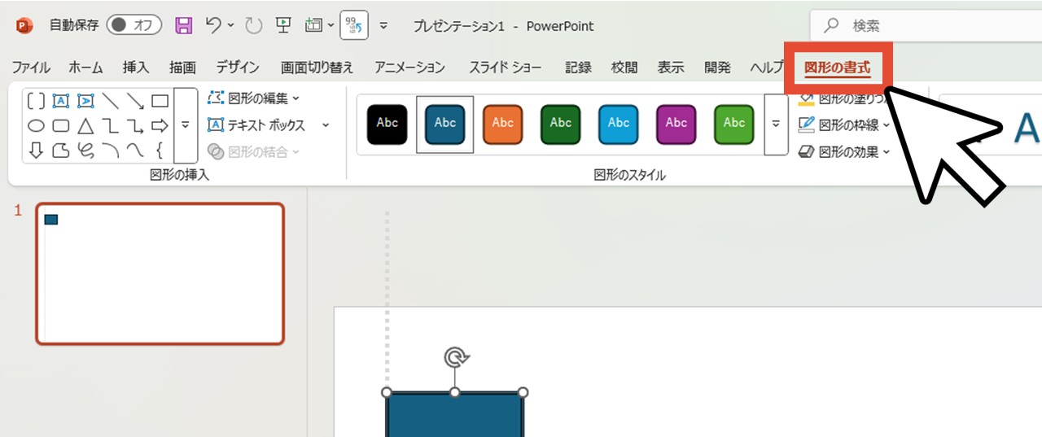Click the Save floppy disk icon

tap(184, 25)
